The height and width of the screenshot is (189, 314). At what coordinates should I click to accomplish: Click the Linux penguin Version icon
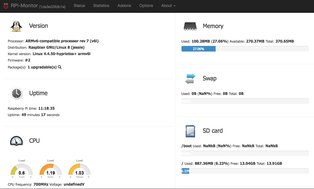[16, 26]
